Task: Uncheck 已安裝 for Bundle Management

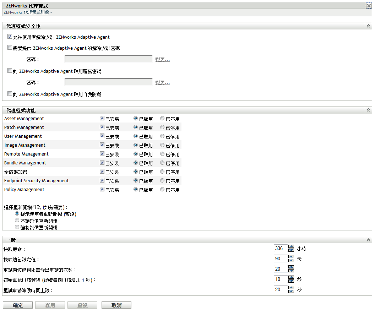Action: [x=102, y=162]
